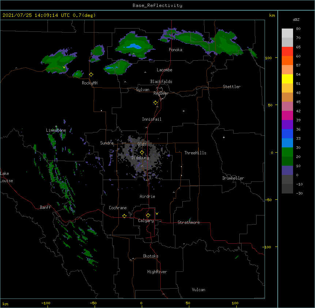Click the yellow diamond radar marker near Olds
The image size is (315, 308).
142,153
